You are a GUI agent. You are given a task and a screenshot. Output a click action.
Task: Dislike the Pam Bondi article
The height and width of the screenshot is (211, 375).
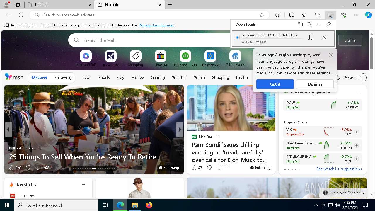[209, 168]
